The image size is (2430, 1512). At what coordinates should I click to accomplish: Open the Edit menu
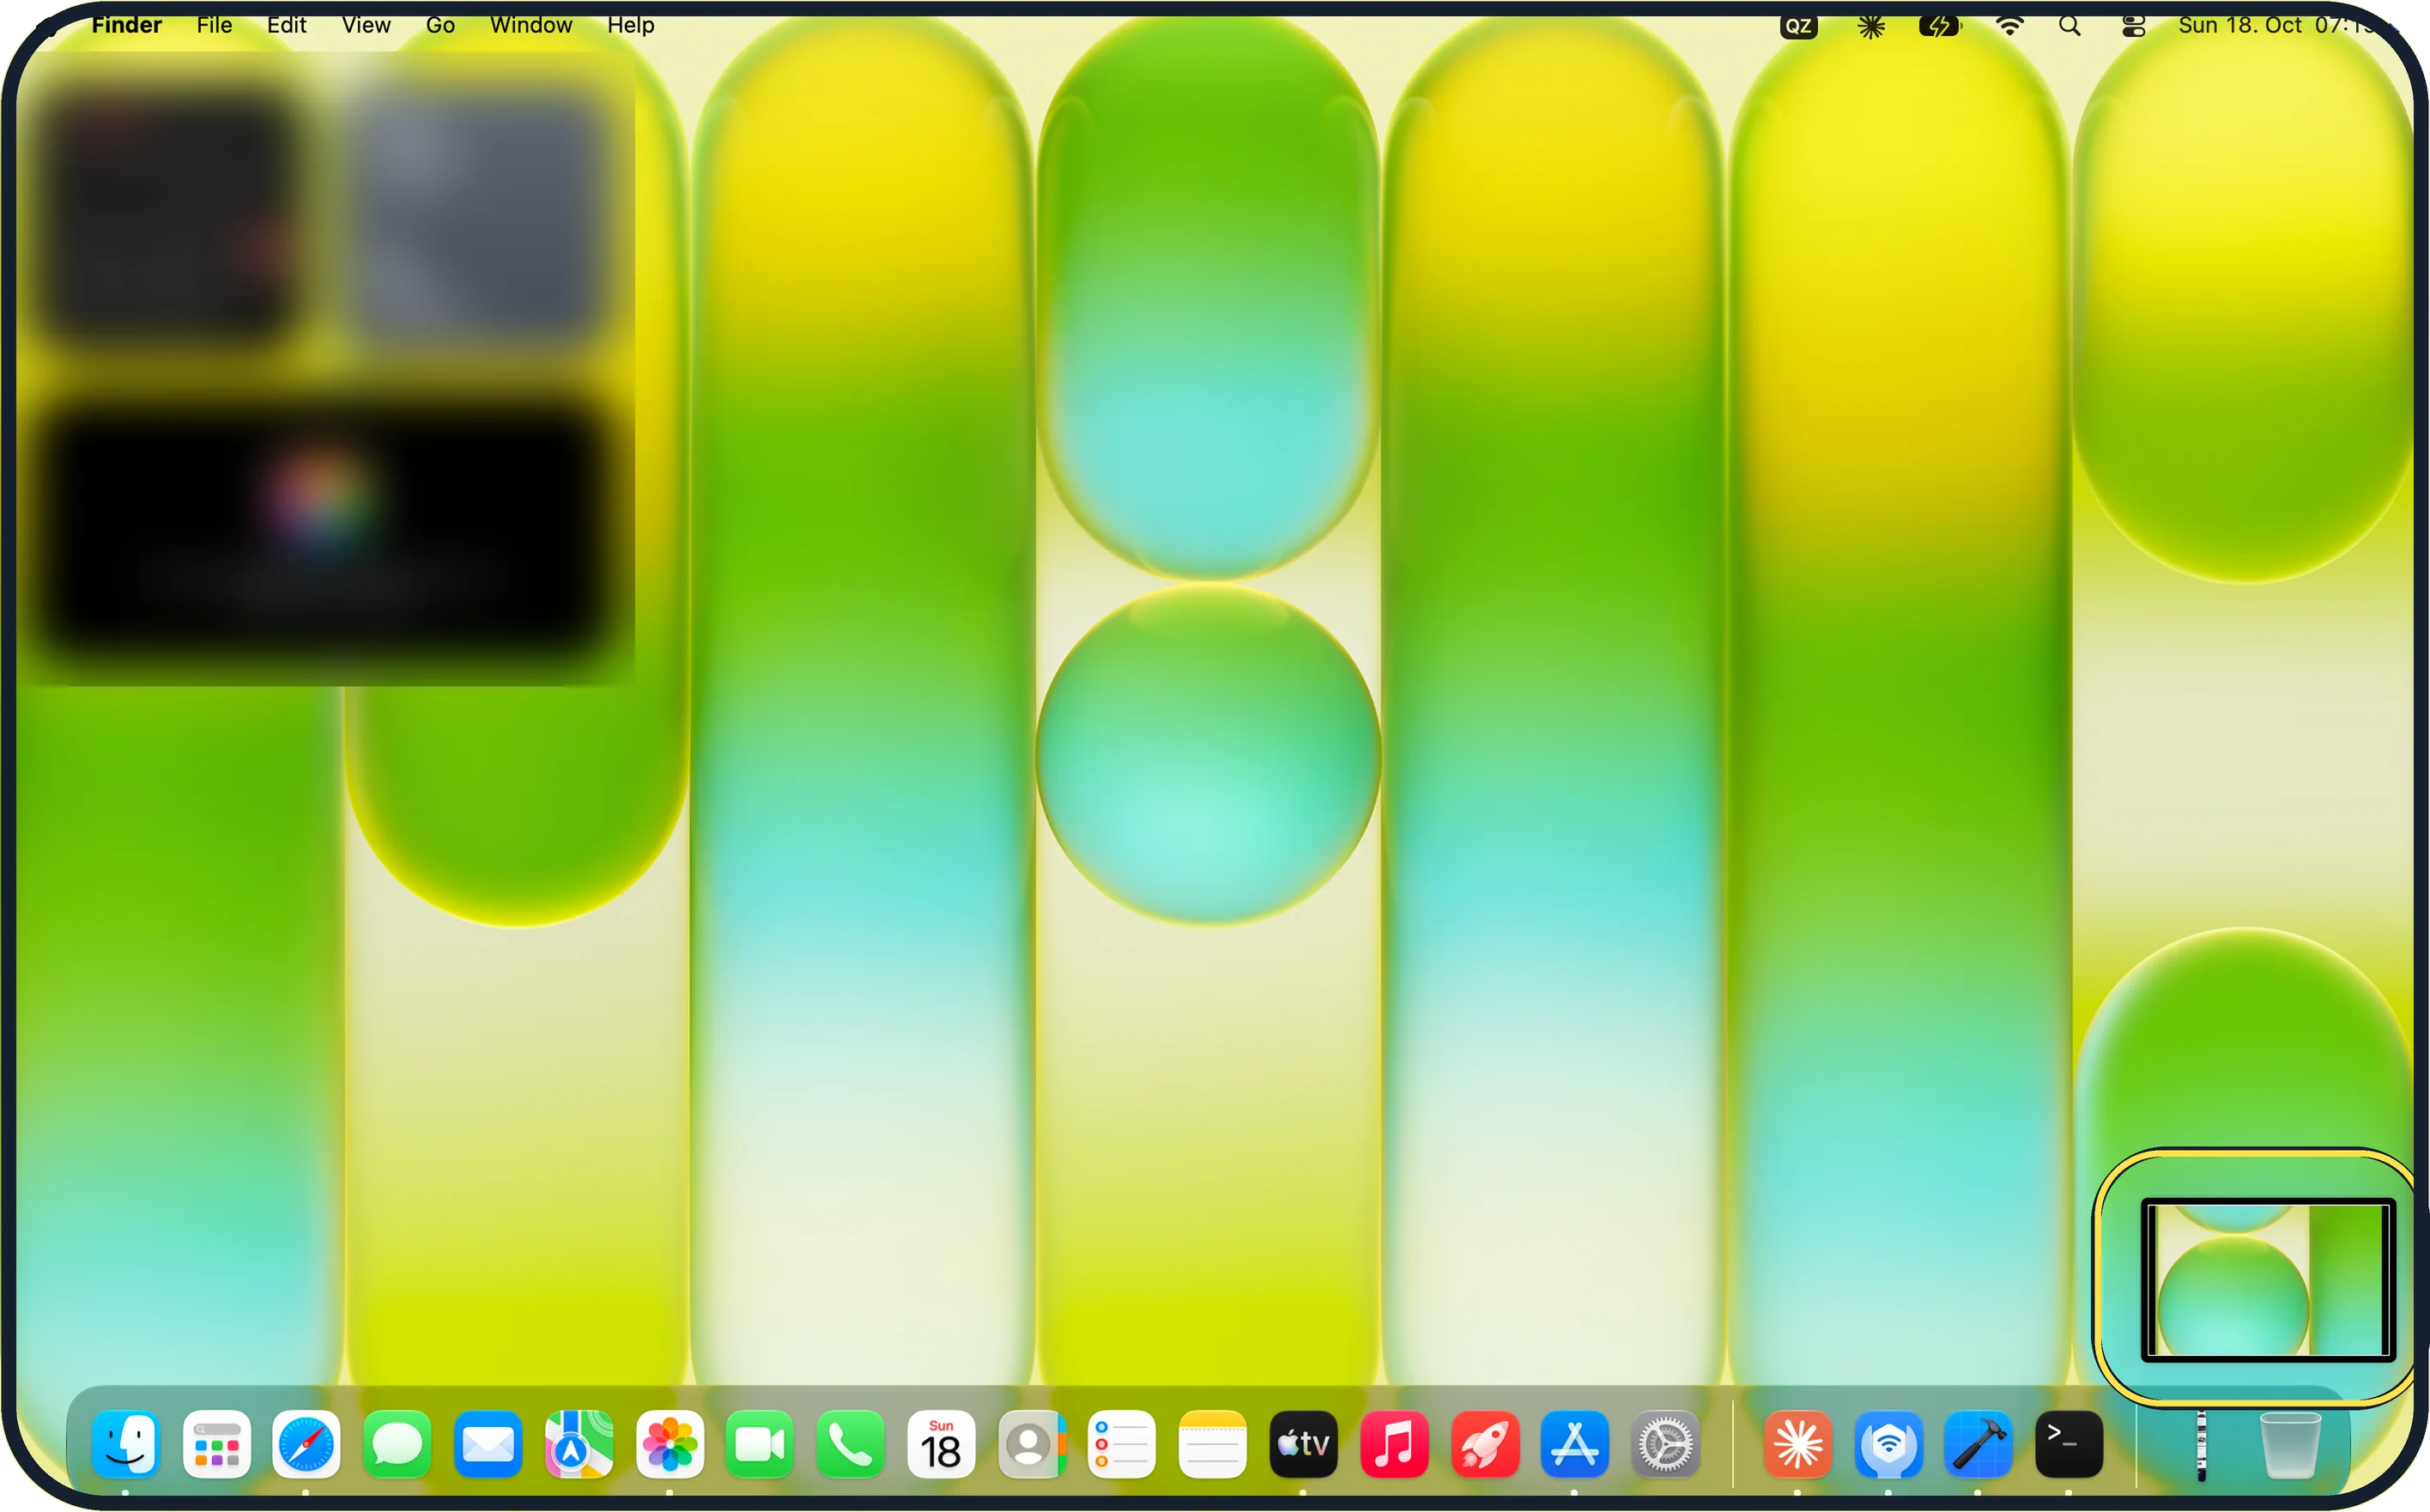click(x=286, y=25)
